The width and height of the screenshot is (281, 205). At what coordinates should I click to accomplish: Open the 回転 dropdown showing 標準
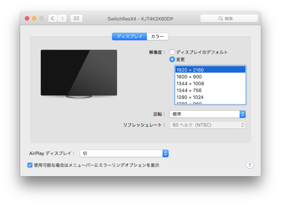coord(208,114)
